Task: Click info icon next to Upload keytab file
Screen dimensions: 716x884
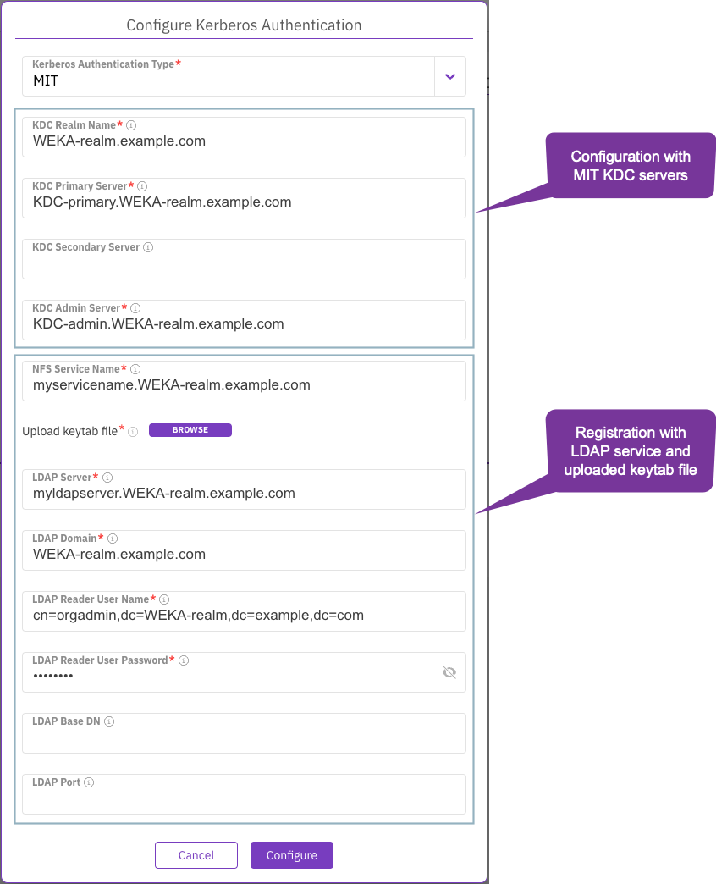Action: 133,432
